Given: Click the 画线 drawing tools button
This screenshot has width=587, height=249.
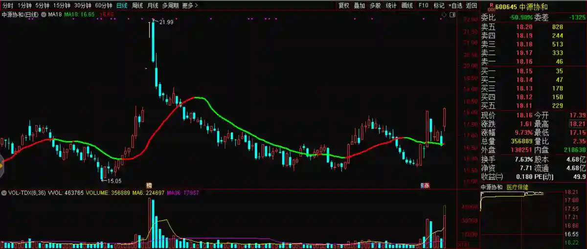Looking at the screenshot, I should coord(407,5).
